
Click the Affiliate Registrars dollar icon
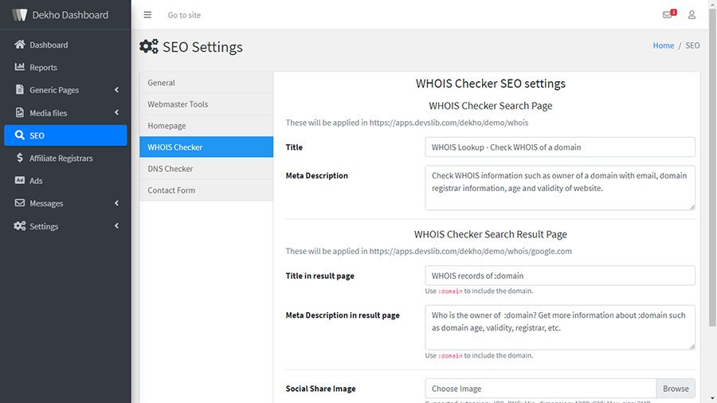click(20, 158)
